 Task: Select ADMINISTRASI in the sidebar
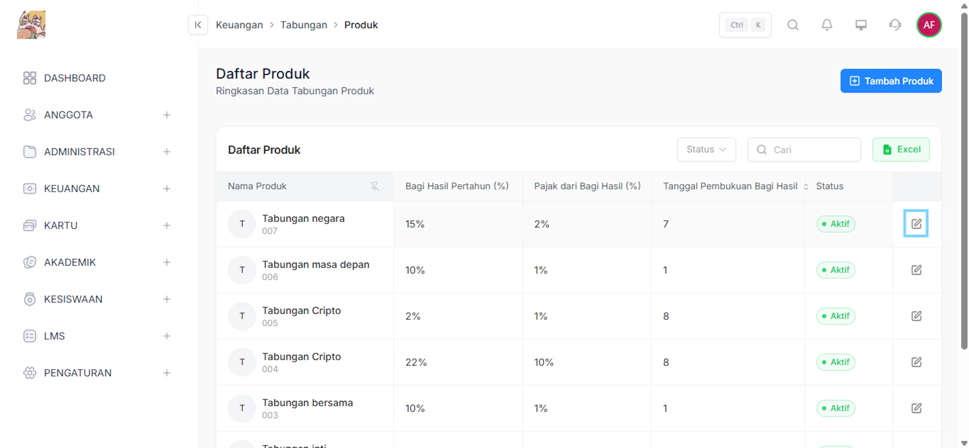pyautogui.click(x=79, y=152)
